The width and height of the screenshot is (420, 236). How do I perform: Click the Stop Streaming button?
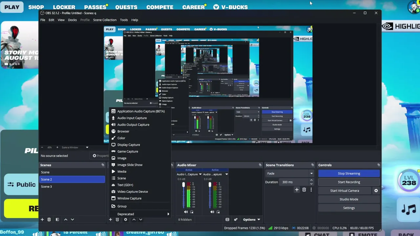pos(349,173)
